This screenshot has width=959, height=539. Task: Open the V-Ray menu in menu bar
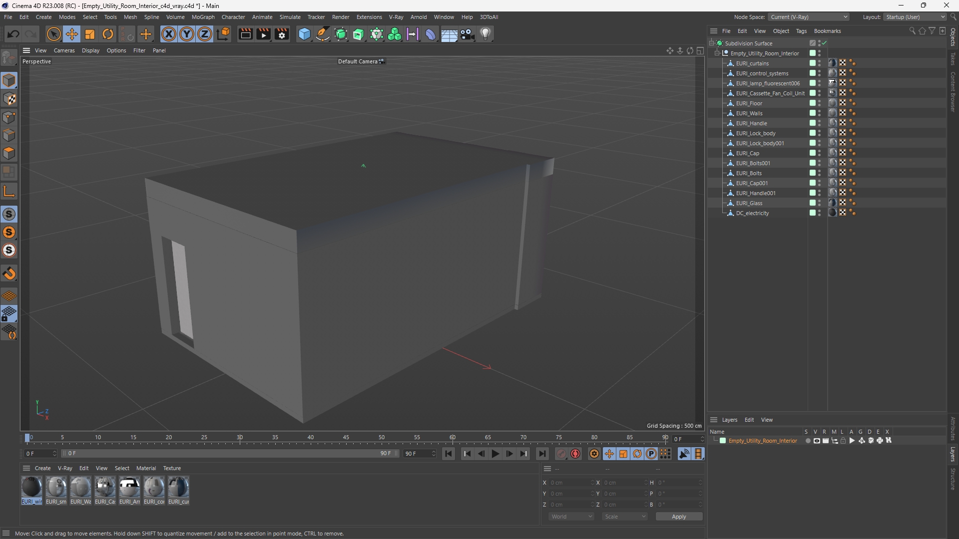click(396, 17)
